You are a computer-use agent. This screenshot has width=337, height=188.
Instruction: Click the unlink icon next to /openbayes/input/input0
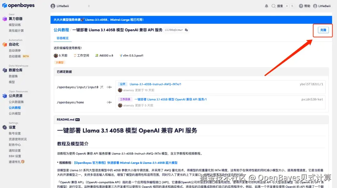coord(102,87)
